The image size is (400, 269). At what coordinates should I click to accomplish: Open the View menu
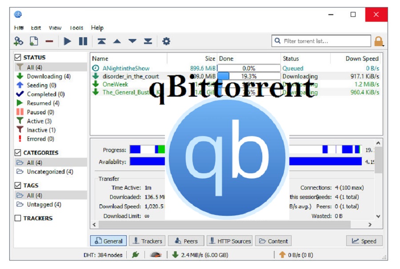(x=55, y=28)
